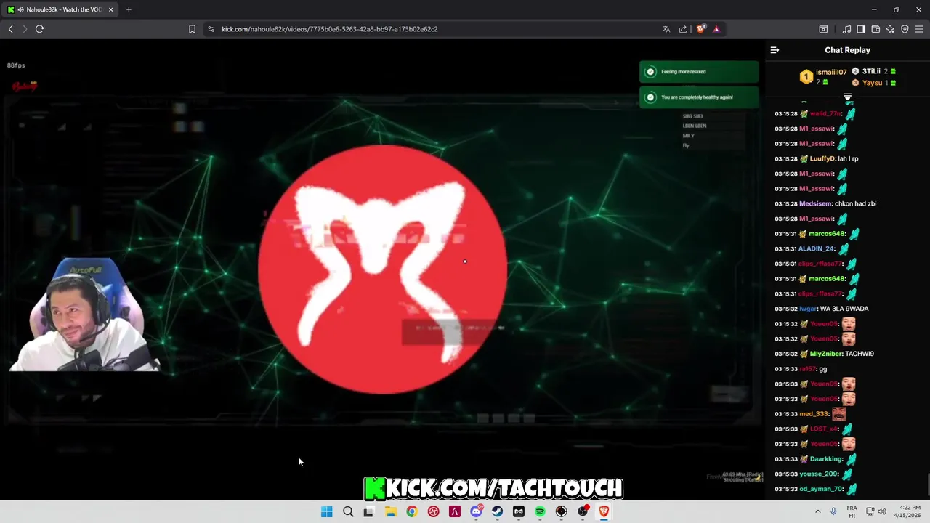The height and width of the screenshot is (523, 930).
Task: Click username ALADIN_24 in chat
Action: point(816,248)
